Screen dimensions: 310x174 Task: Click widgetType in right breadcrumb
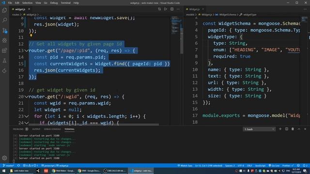(250, 14)
